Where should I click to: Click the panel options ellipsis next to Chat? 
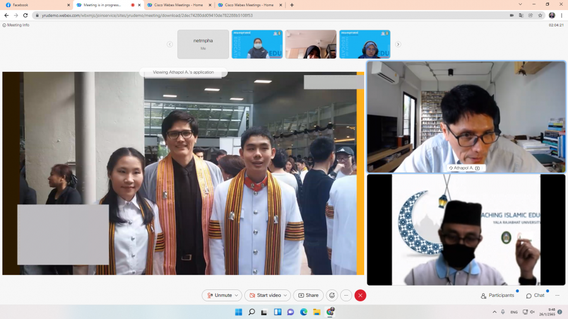[557, 295]
